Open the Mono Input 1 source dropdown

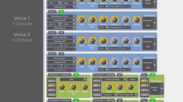point(61,58)
